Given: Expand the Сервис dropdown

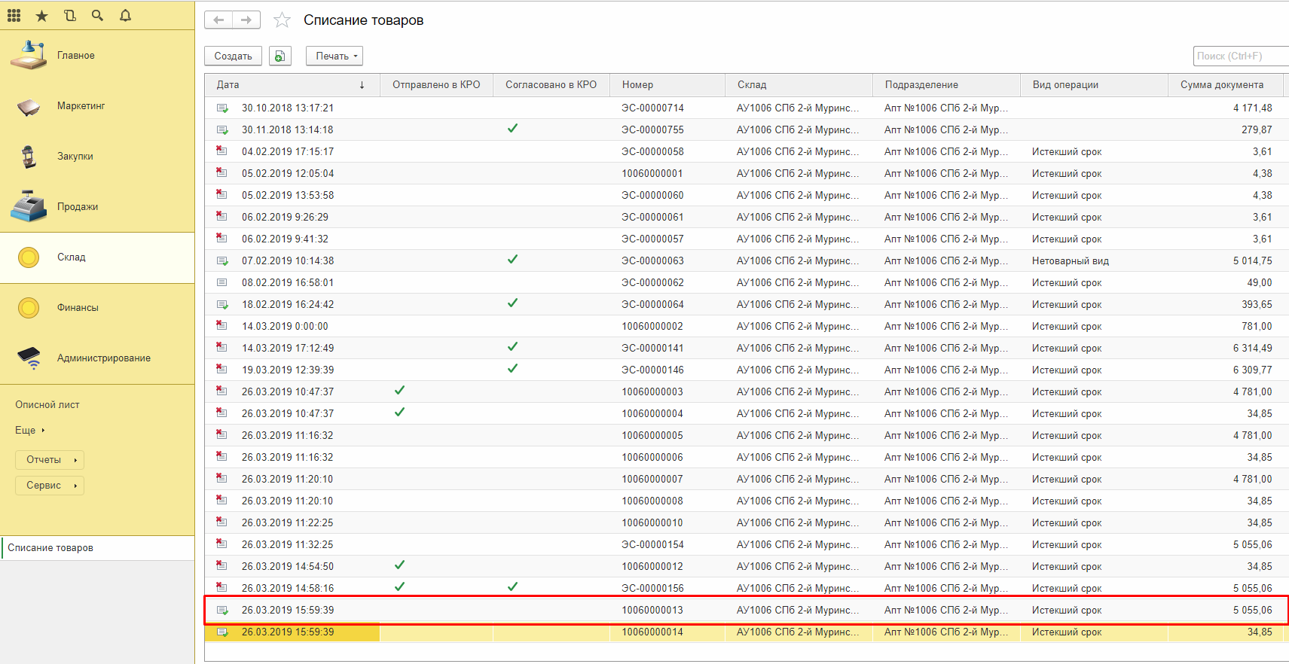Looking at the screenshot, I should click(50, 486).
